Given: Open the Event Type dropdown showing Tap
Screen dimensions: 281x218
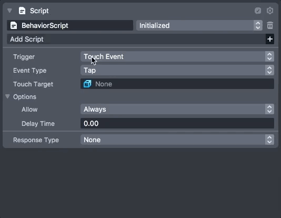Looking at the screenshot, I should [177, 70].
